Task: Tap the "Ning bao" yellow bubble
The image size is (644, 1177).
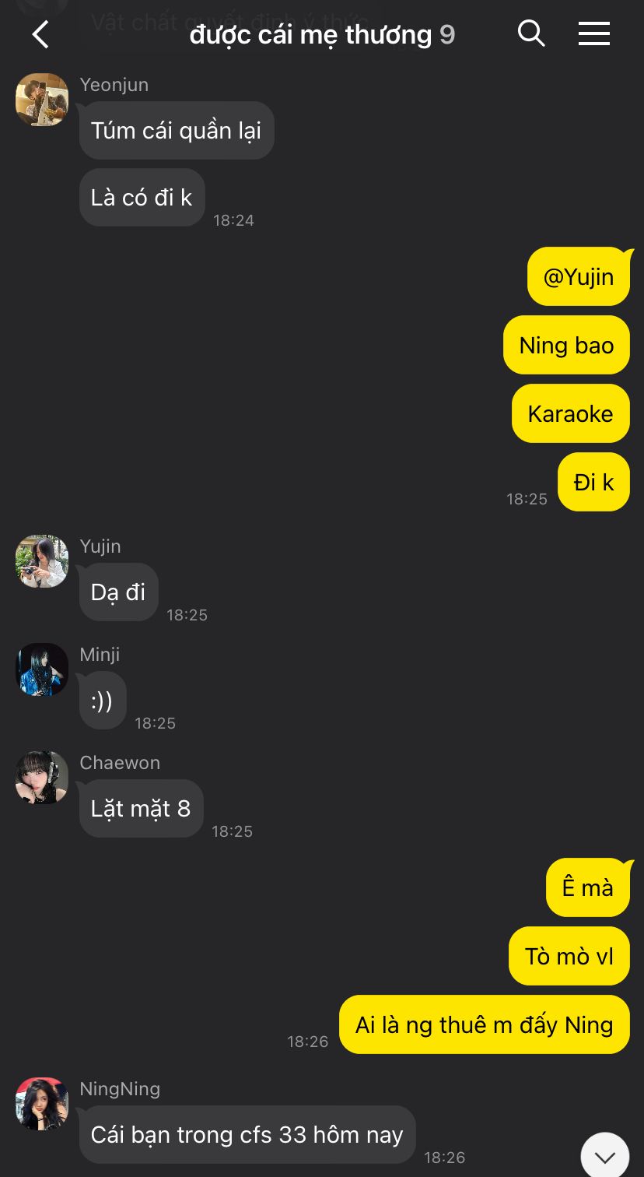Action: tap(567, 345)
